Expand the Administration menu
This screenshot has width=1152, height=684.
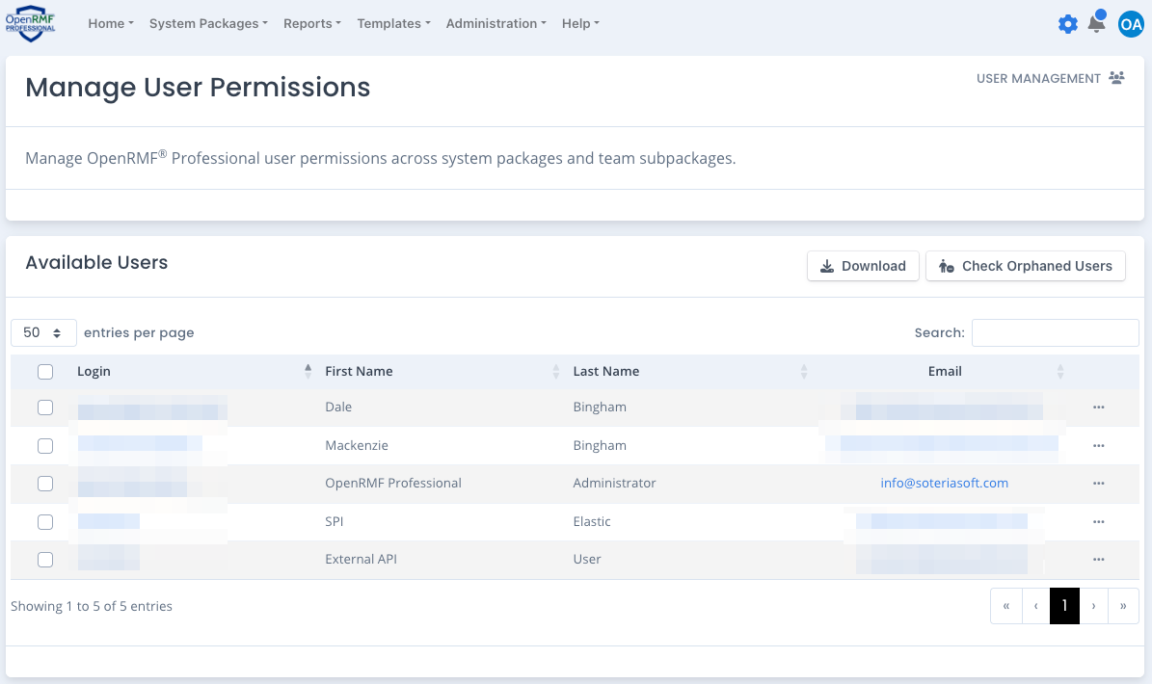click(x=496, y=23)
